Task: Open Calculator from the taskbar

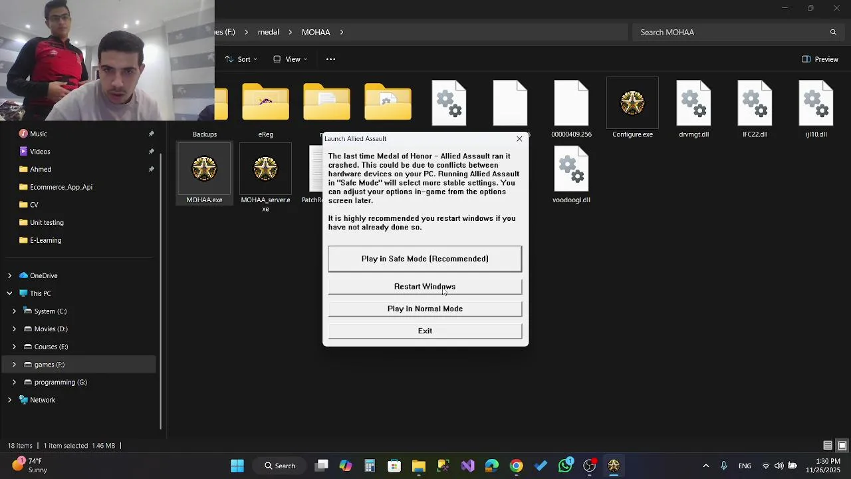Action: pyautogui.click(x=370, y=466)
